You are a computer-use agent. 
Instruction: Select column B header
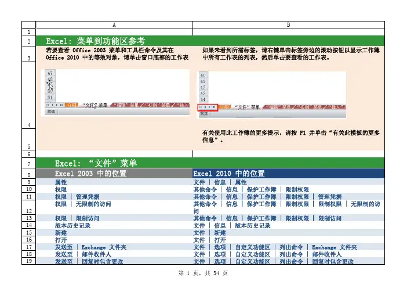click(288, 25)
